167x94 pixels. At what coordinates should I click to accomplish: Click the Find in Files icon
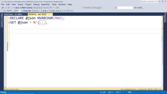click(x=116, y=8)
